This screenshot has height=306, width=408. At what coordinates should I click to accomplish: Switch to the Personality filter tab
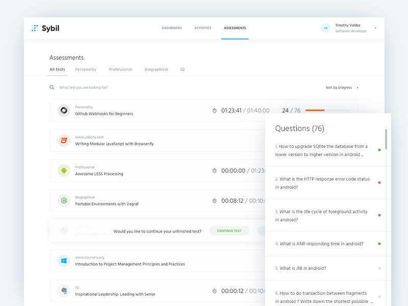pyautogui.click(x=86, y=69)
